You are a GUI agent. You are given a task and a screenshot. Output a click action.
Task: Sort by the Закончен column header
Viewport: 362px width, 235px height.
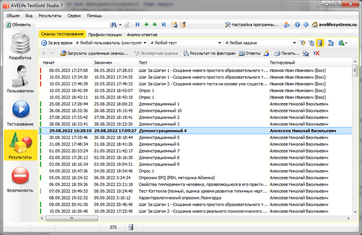pyautogui.click(x=115, y=63)
